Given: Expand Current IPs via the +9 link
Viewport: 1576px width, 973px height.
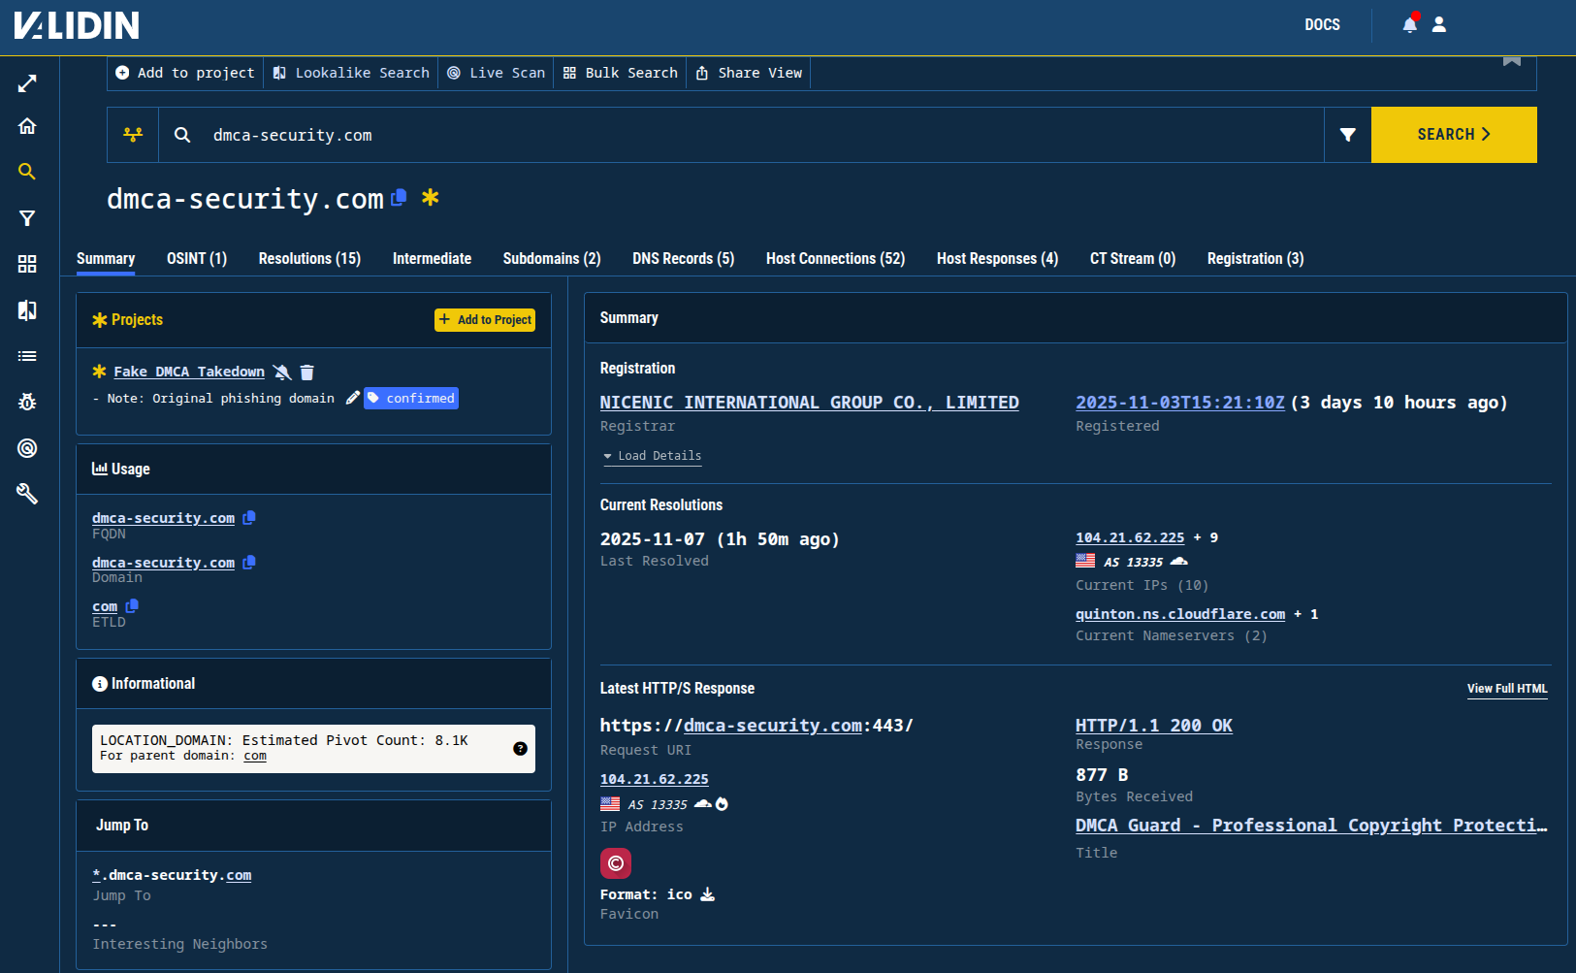Looking at the screenshot, I should coord(1207,536).
